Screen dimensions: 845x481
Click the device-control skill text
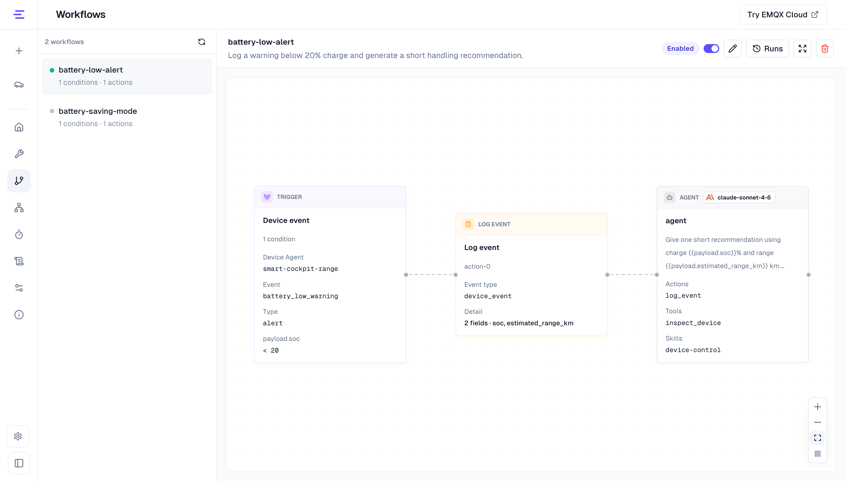(693, 350)
